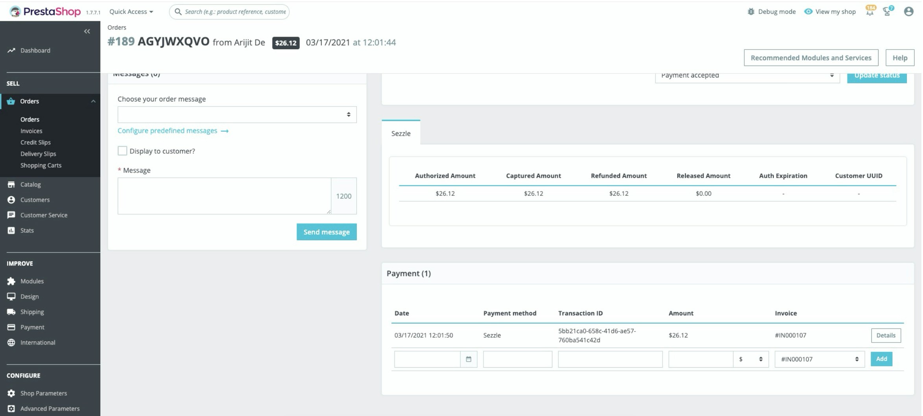Click the Add payment button

click(x=881, y=359)
